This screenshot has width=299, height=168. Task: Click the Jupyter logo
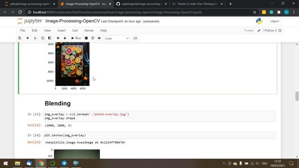coord(29,21)
